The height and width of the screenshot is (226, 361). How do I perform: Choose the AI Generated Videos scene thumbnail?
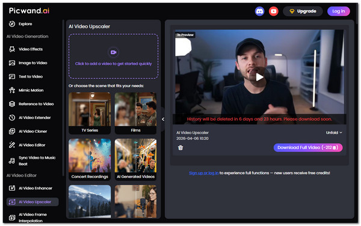[135, 159]
